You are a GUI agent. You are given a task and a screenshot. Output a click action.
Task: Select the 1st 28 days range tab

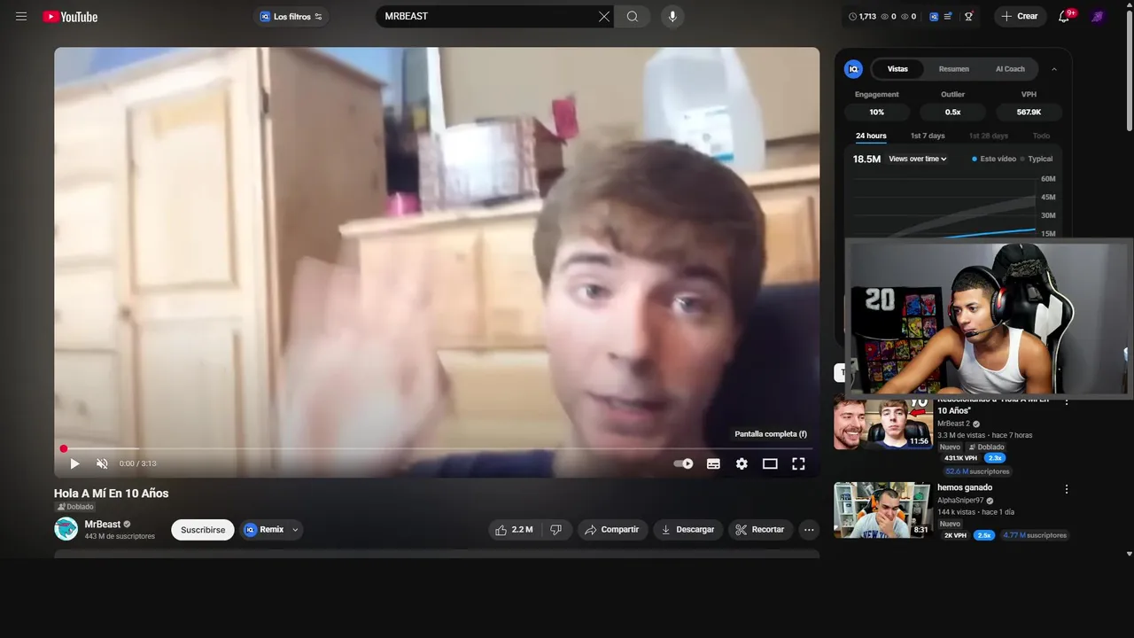[x=988, y=136]
